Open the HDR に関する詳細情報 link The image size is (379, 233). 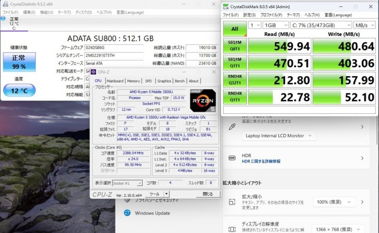pos(261,161)
